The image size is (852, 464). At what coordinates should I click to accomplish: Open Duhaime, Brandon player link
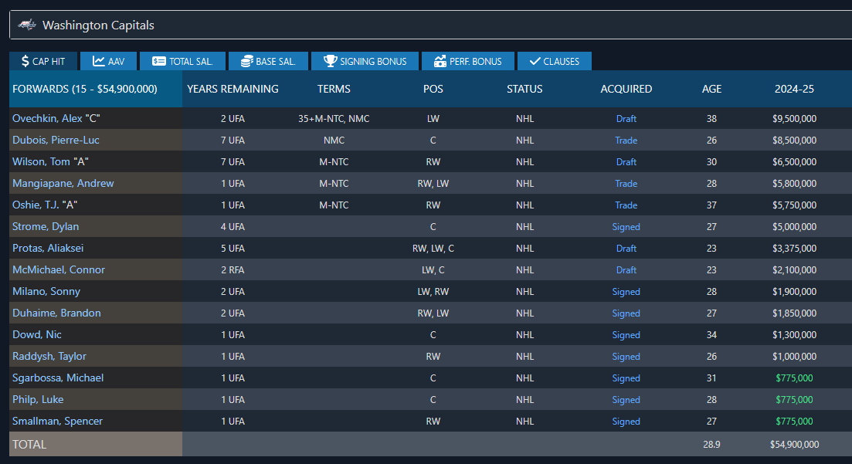click(56, 313)
